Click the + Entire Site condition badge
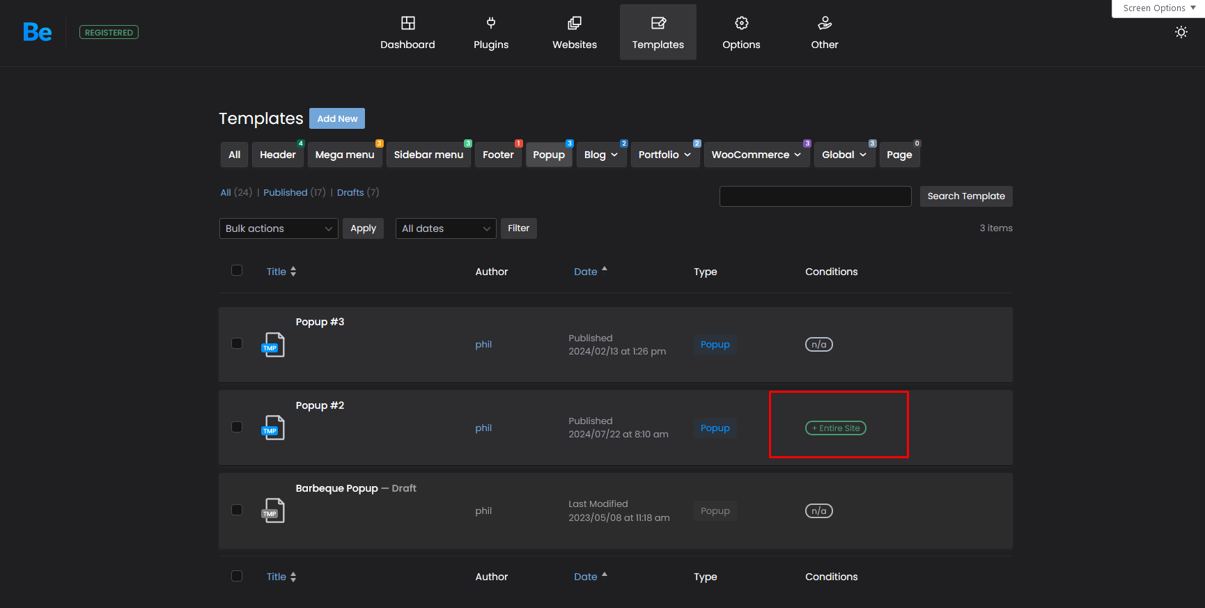The image size is (1205, 608). coord(836,428)
